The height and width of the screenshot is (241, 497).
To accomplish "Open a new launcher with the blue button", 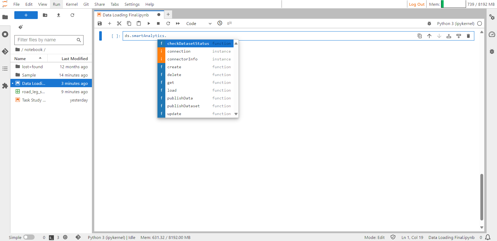I will tap(26, 15).
